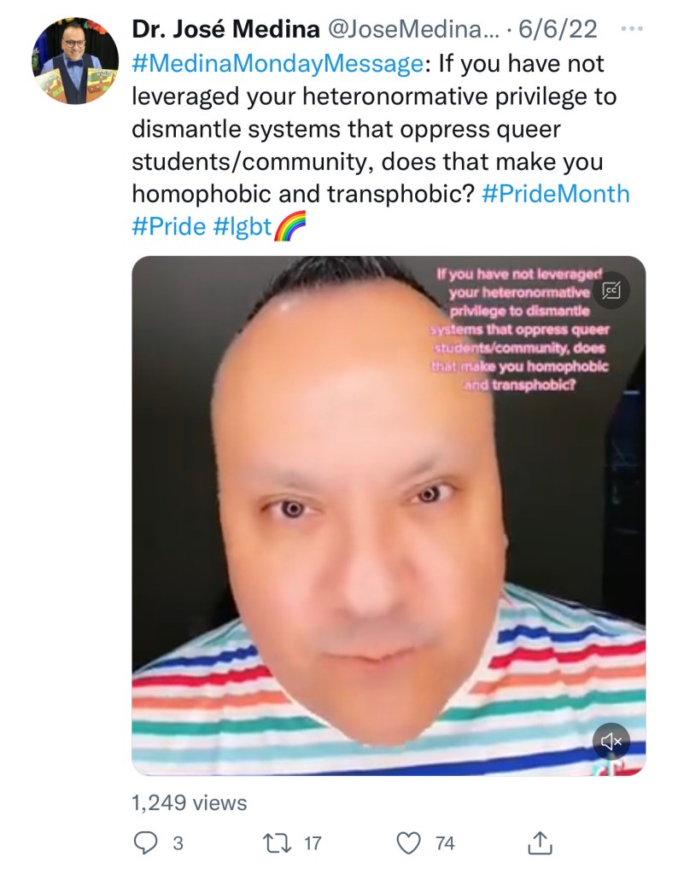Open the #PrideMonth hashtag link
This screenshot has width=678, height=874.
(555, 194)
